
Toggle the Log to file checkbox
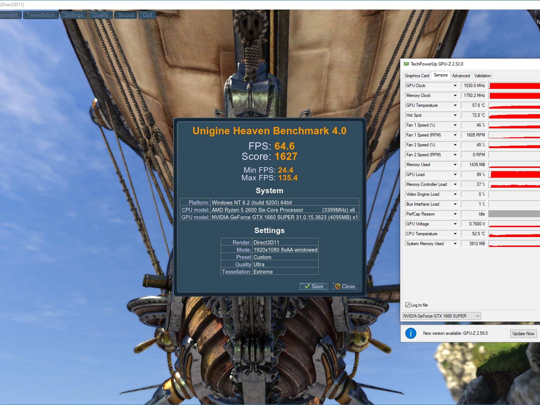point(408,305)
